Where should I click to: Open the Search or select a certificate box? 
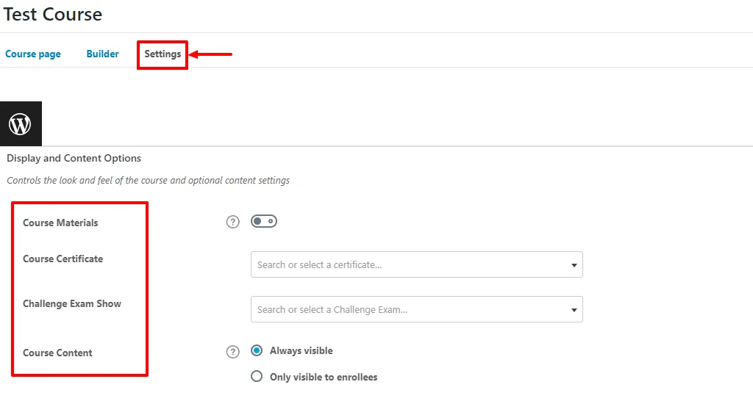pos(417,264)
